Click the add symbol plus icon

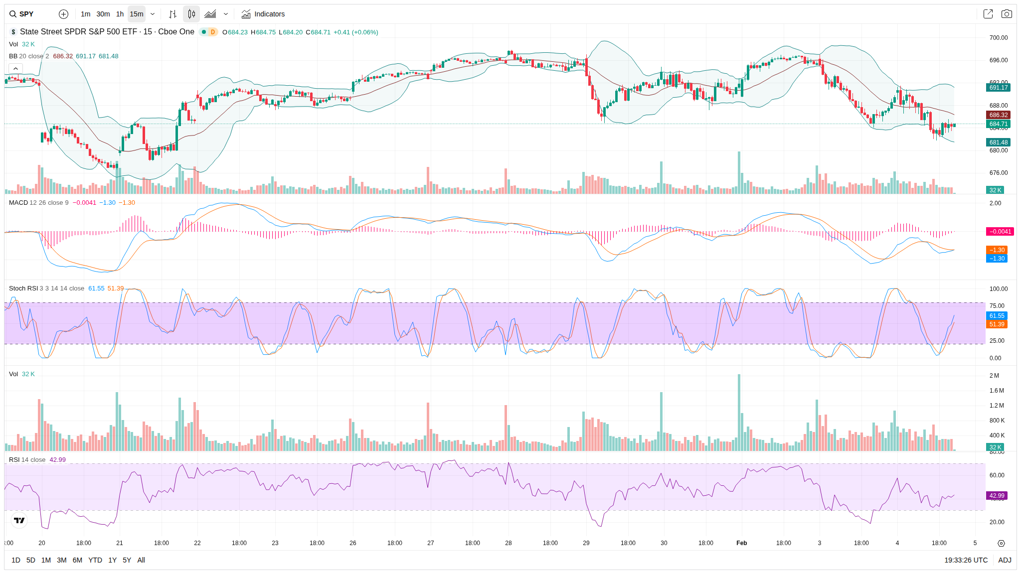tap(63, 14)
